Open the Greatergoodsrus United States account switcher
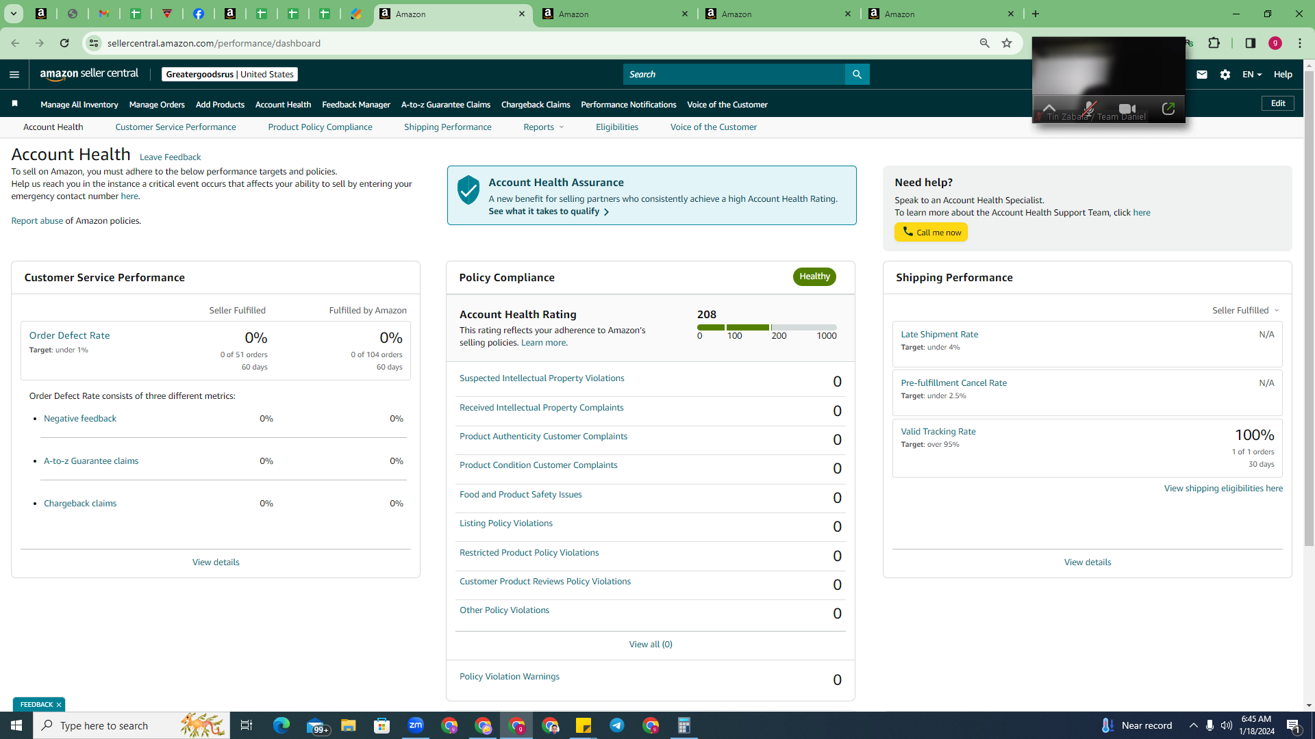 coord(230,75)
